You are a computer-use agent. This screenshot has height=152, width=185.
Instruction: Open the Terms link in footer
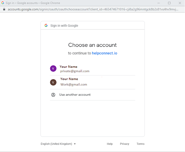141,144
